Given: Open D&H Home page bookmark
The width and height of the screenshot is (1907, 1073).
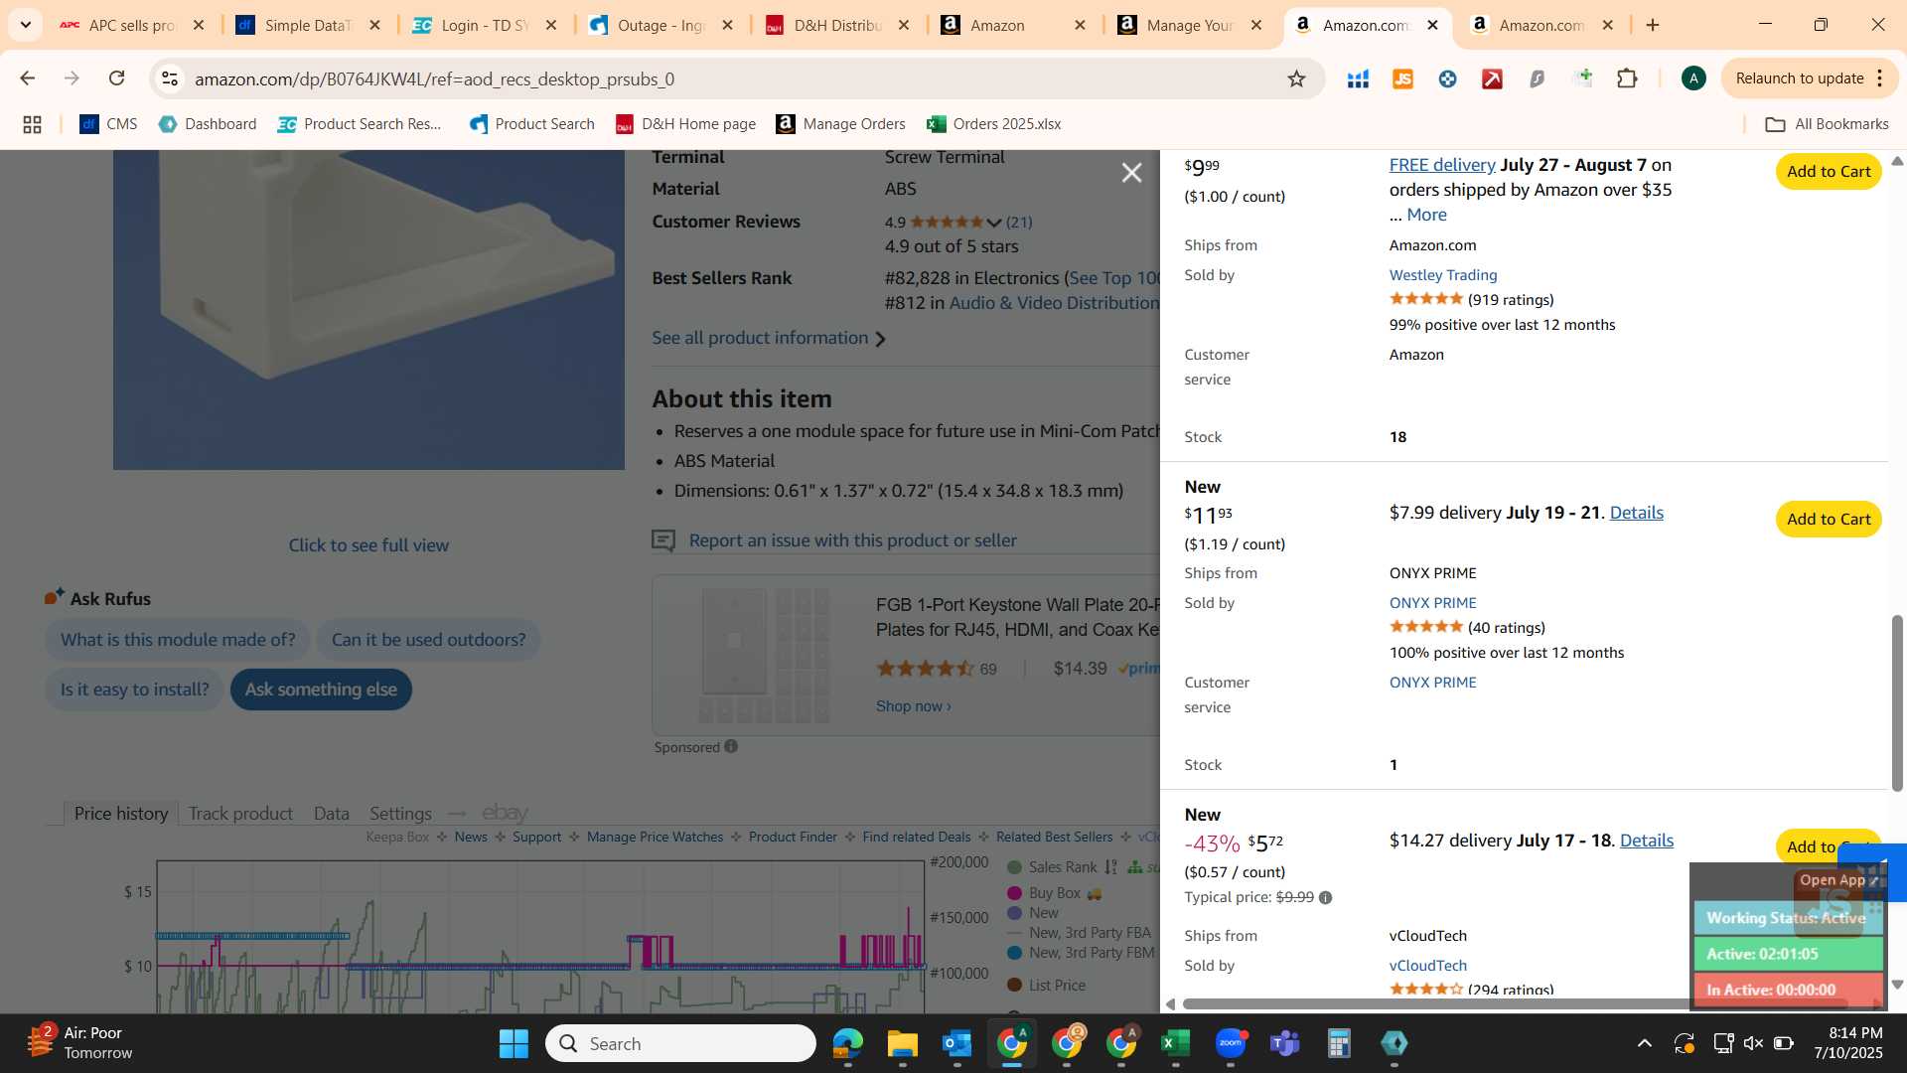Looking at the screenshot, I should pyautogui.click(x=685, y=124).
